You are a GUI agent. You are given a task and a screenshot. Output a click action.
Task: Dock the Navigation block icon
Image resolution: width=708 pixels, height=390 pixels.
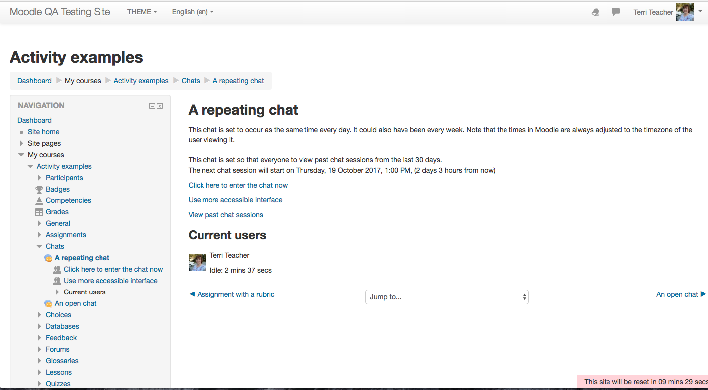coord(160,106)
